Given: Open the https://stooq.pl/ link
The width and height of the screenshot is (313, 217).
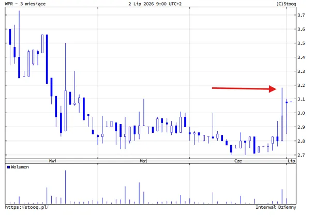Looking at the screenshot, I should (26, 207).
